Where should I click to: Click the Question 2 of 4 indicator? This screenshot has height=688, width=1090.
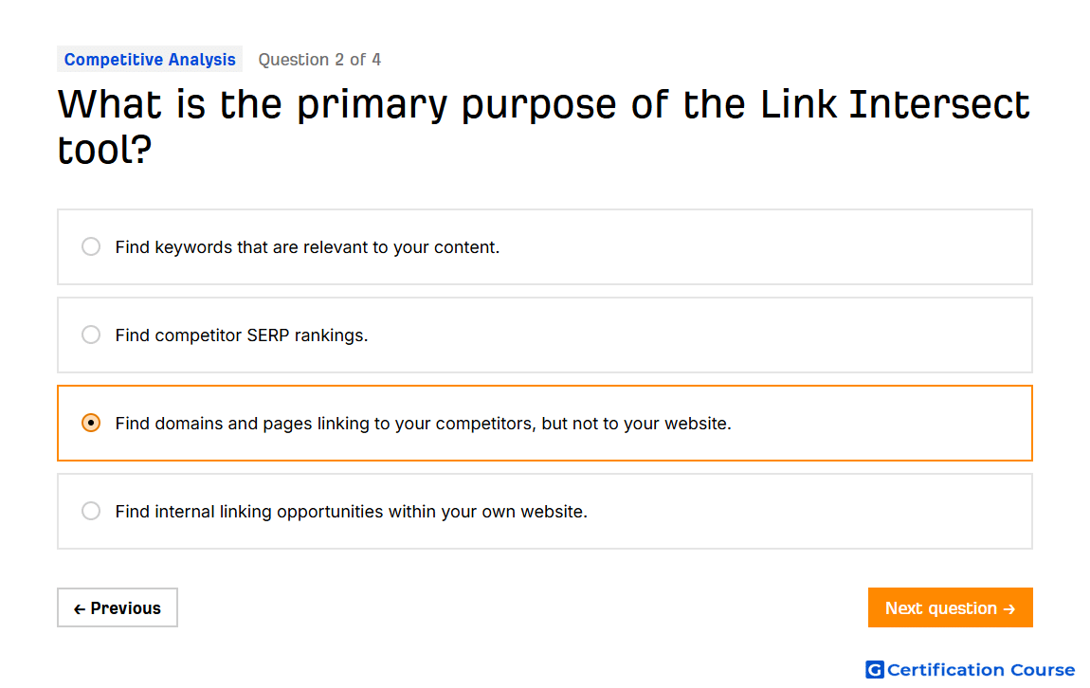(x=319, y=60)
